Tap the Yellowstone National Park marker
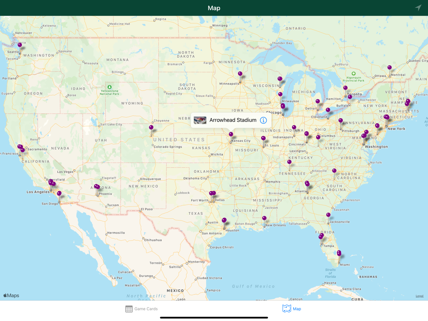The height and width of the screenshot is (321, 428). 110,87
